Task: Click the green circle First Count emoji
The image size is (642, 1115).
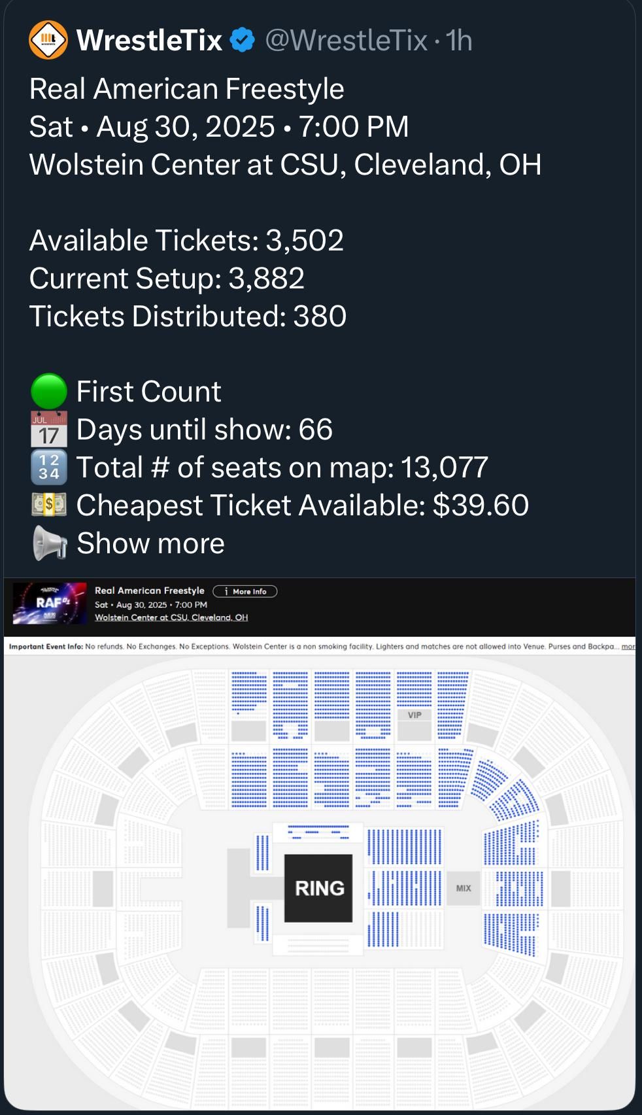Action: click(49, 392)
